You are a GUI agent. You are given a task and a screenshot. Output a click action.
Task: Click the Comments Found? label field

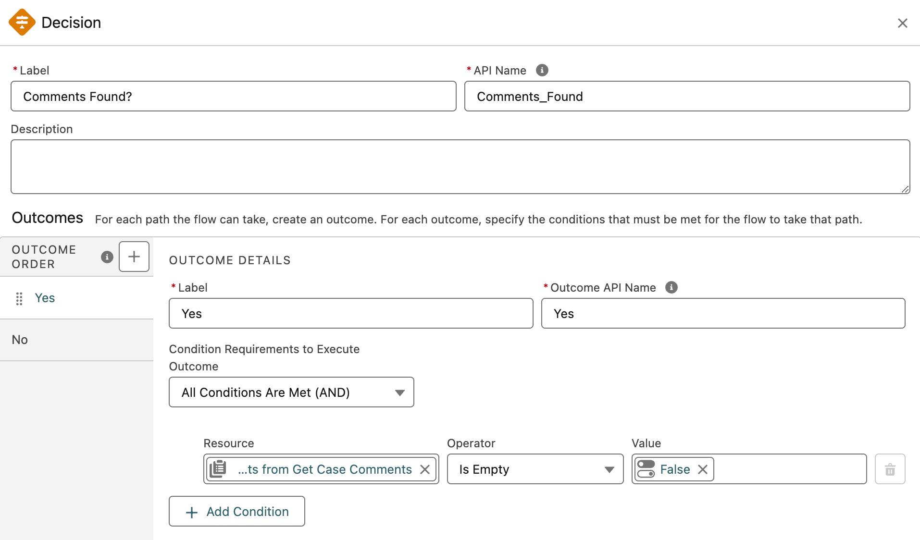coord(233,96)
